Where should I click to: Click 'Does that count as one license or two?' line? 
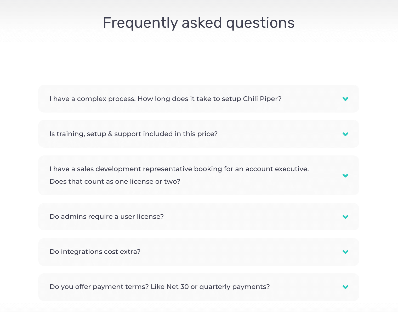click(115, 182)
